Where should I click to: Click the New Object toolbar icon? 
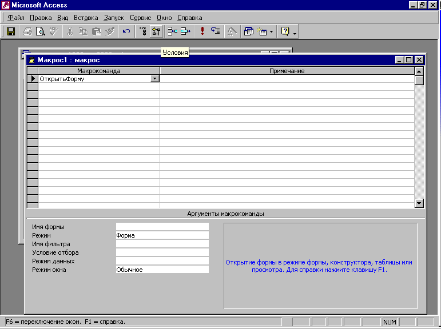[x=262, y=31]
